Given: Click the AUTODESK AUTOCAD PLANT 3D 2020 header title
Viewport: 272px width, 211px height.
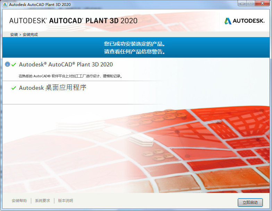Looking at the screenshot, I should pos(73,21).
